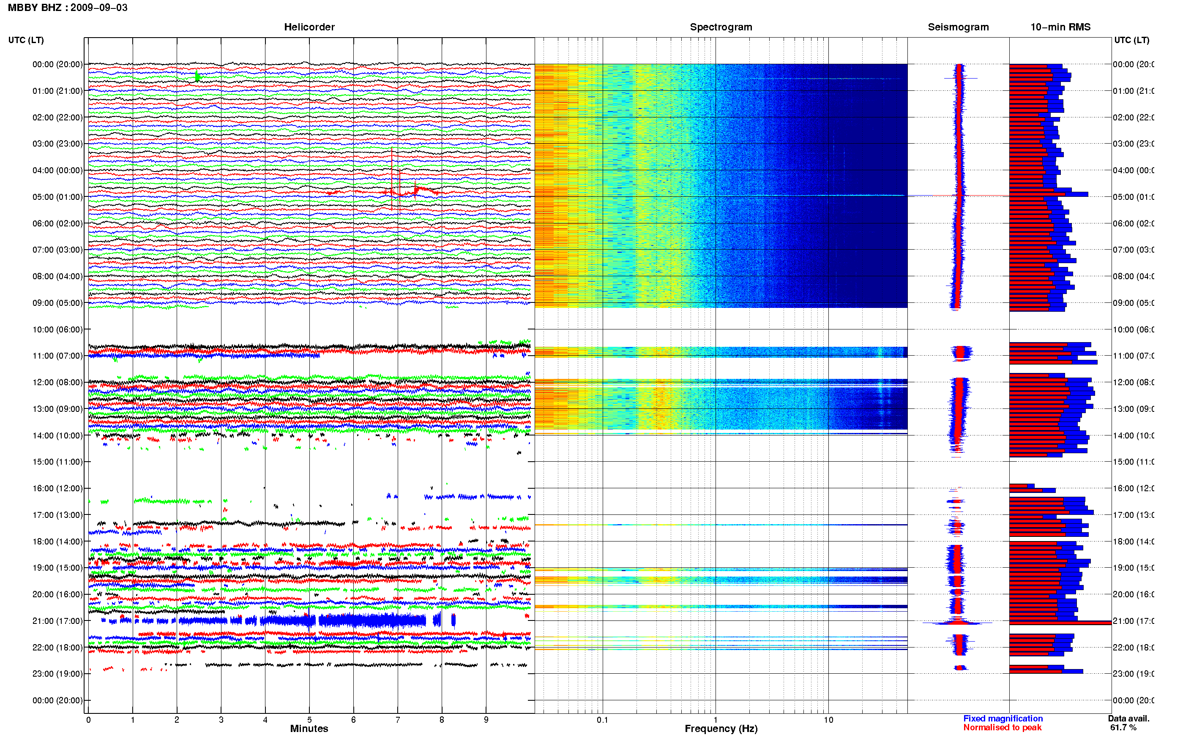Click tick label 6 on the Minutes axis
Viewport: 1202px width, 751px height.
tap(353, 720)
